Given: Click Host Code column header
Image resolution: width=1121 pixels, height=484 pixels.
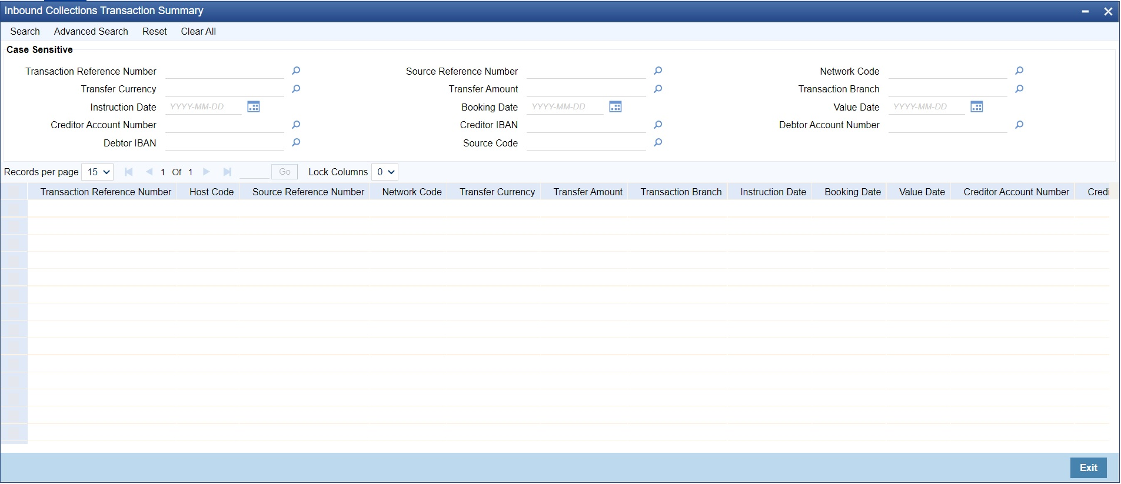Looking at the screenshot, I should pos(212,192).
